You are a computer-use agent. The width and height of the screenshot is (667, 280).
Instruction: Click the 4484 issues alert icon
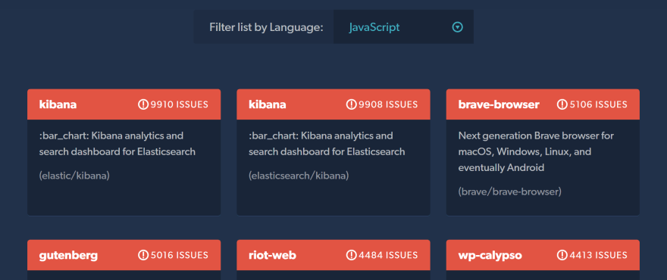coord(352,255)
